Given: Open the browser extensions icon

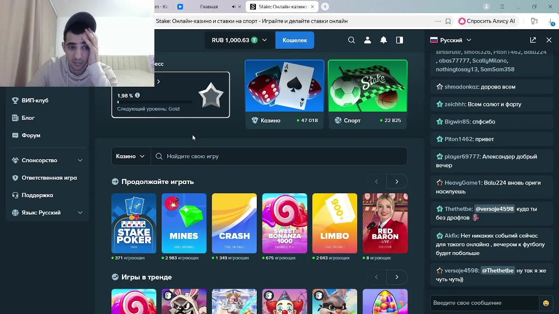Looking at the screenshot, I should [534, 21].
